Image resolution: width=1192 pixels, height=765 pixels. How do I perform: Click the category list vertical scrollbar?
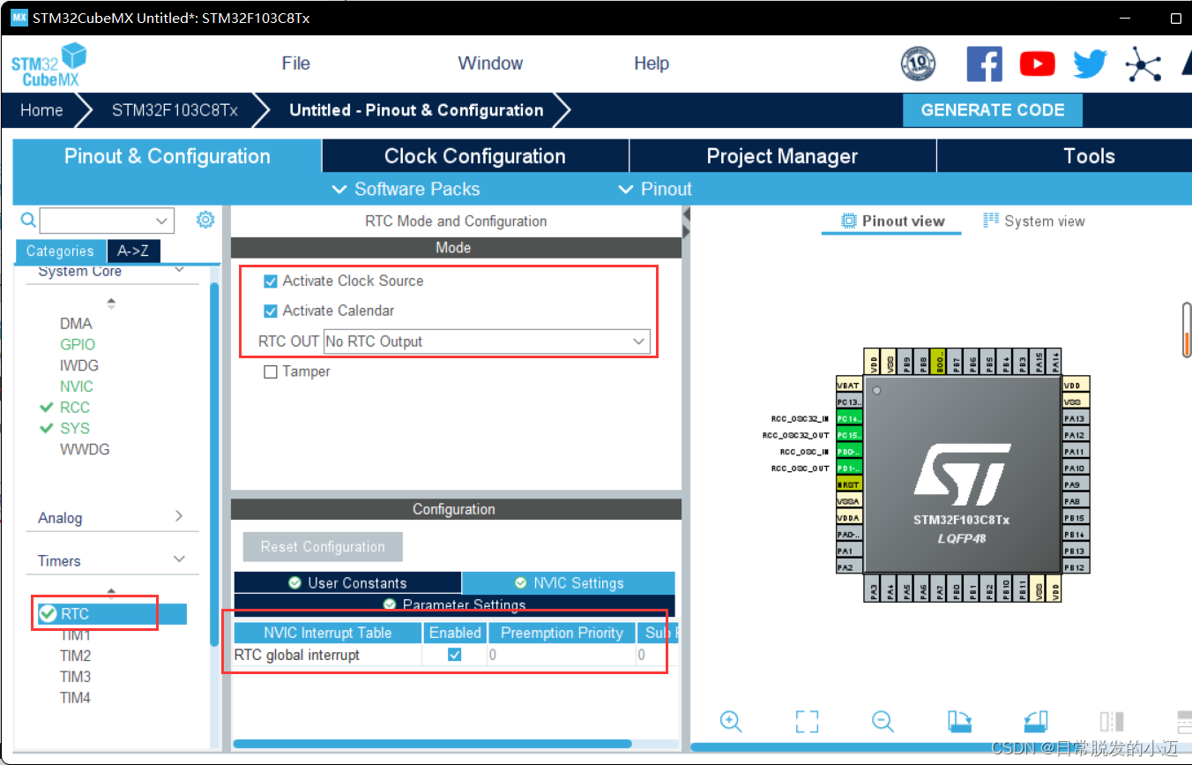click(x=214, y=465)
